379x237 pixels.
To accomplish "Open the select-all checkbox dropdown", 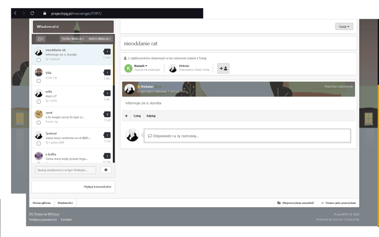I will [41, 39].
